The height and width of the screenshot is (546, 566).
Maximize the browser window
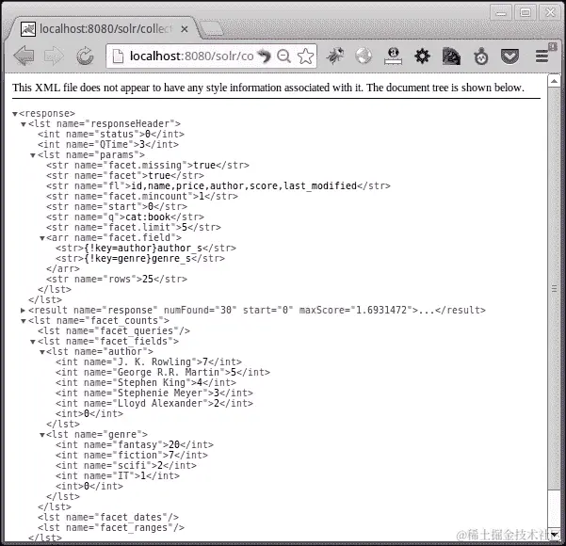(x=525, y=12)
